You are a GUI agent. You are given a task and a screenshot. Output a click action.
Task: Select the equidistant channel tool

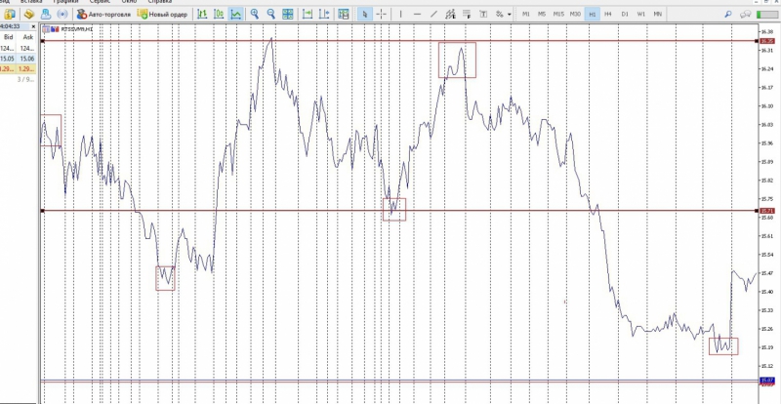(451, 14)
